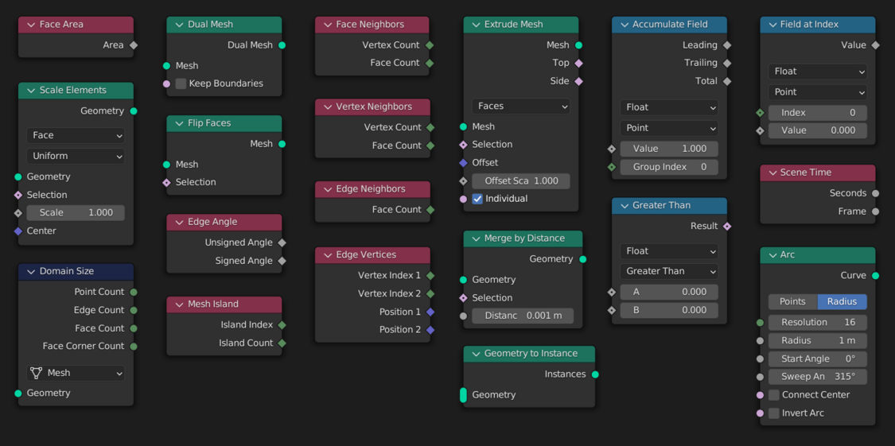Click the Face Area output socket
This screenshot has width=895, height=446.
134,45
